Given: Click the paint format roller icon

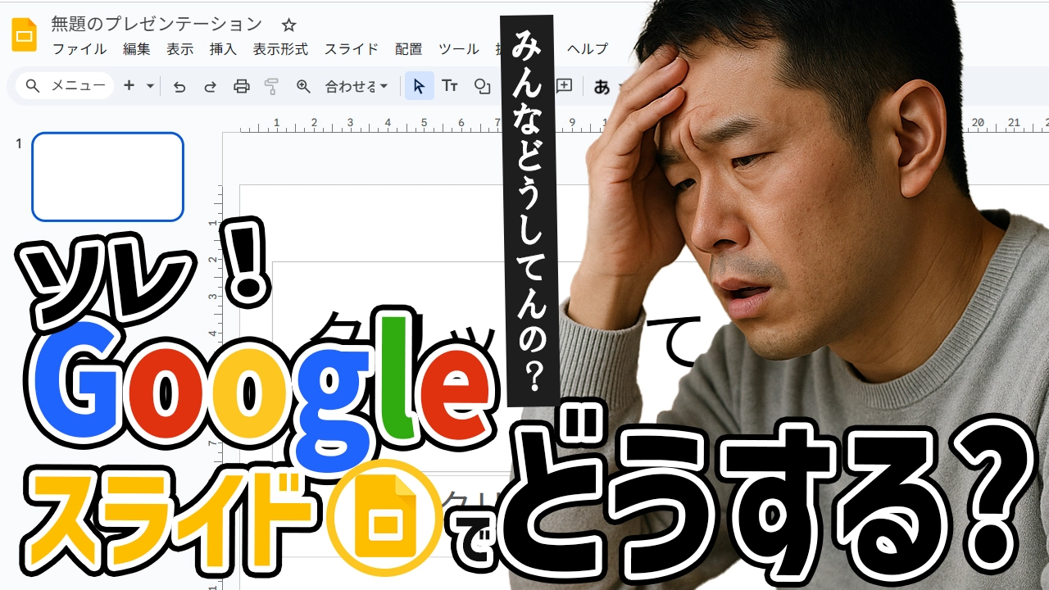Looking at the screenshot, I should point(272,86).
